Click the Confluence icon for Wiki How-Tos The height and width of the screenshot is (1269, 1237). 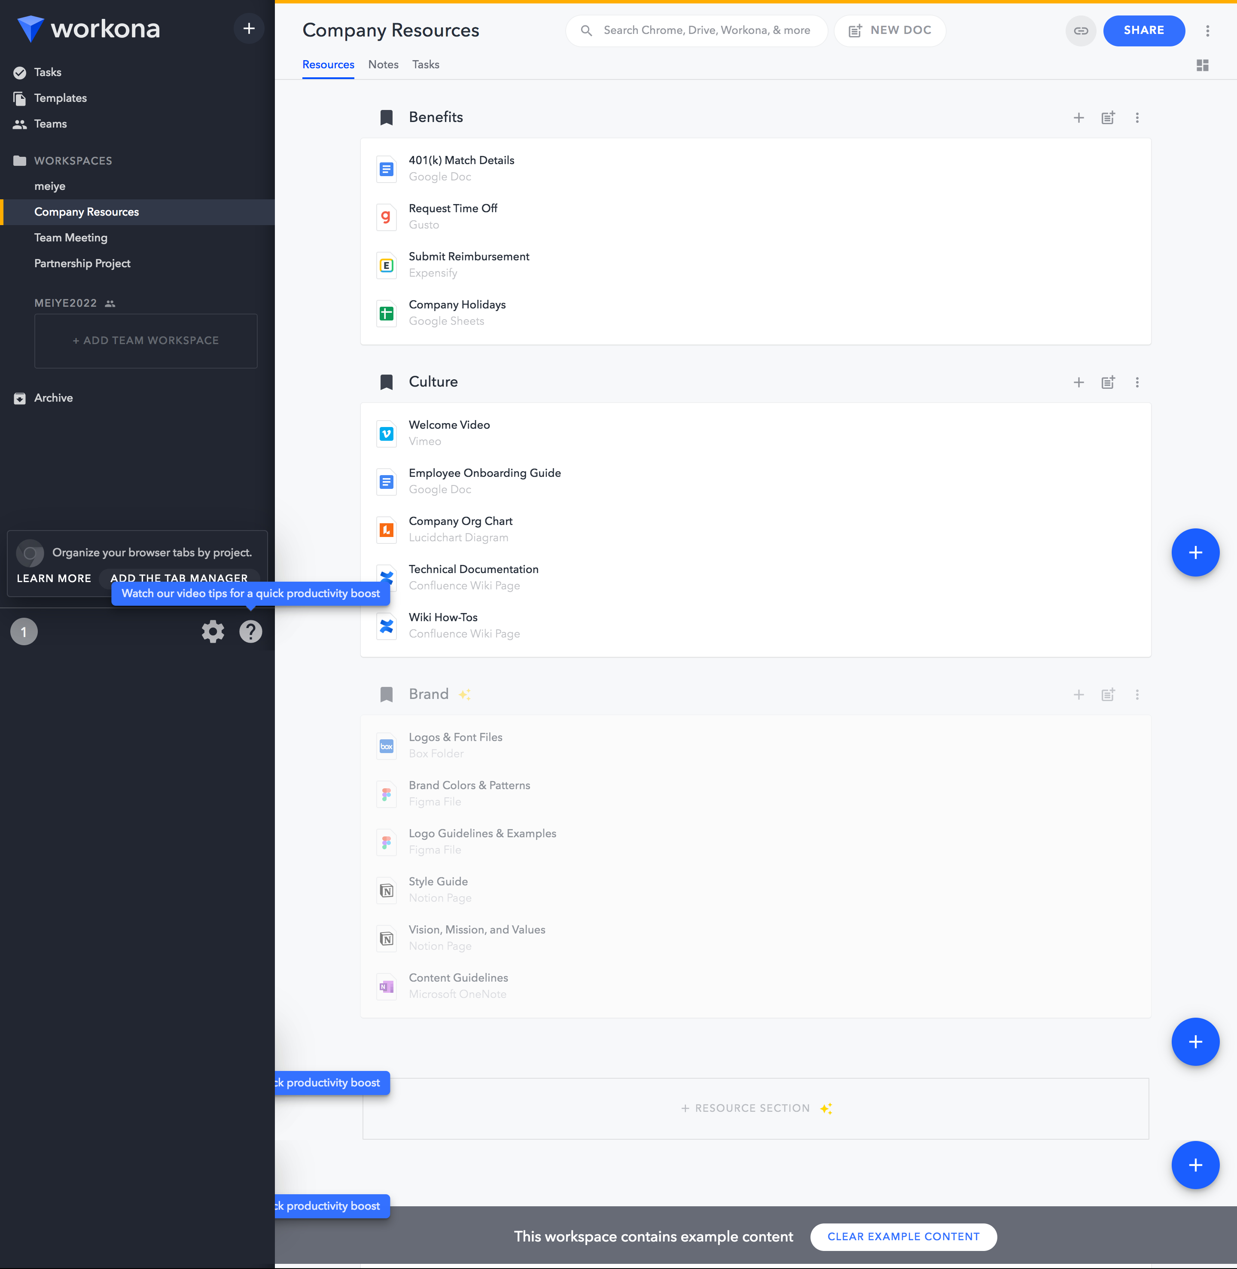386,626
